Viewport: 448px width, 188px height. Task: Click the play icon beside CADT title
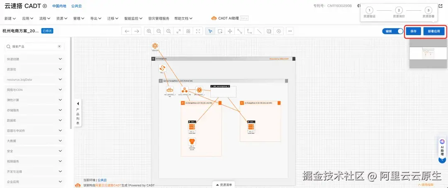(45, 6)
